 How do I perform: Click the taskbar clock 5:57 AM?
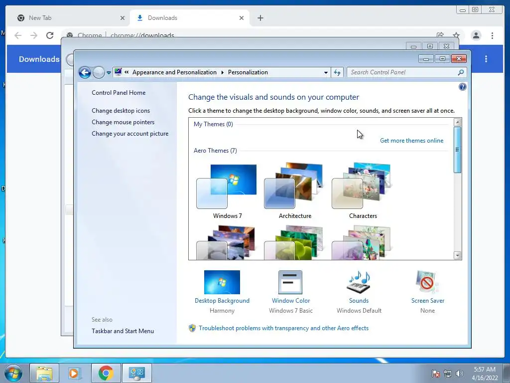[x=485, y=374]
